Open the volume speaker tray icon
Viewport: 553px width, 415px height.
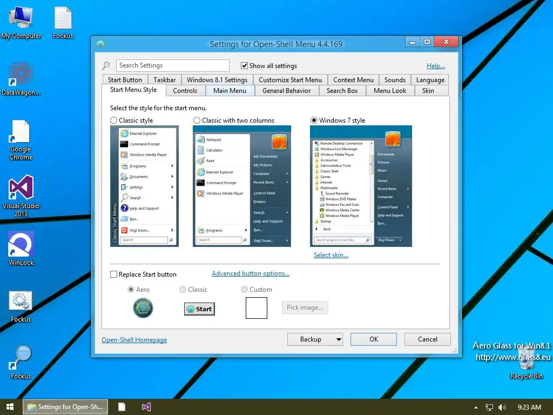click(x=502, y=407)
